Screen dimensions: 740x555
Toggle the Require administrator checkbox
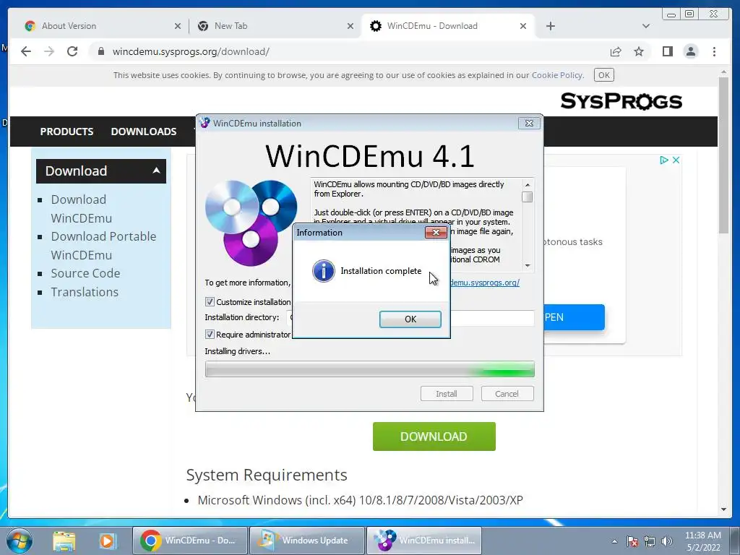[x=210, y=334]
